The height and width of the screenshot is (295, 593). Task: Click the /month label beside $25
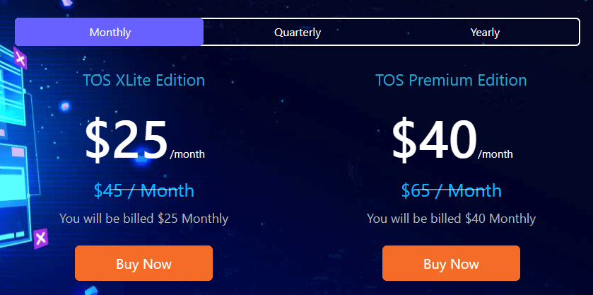click(187, 154)
